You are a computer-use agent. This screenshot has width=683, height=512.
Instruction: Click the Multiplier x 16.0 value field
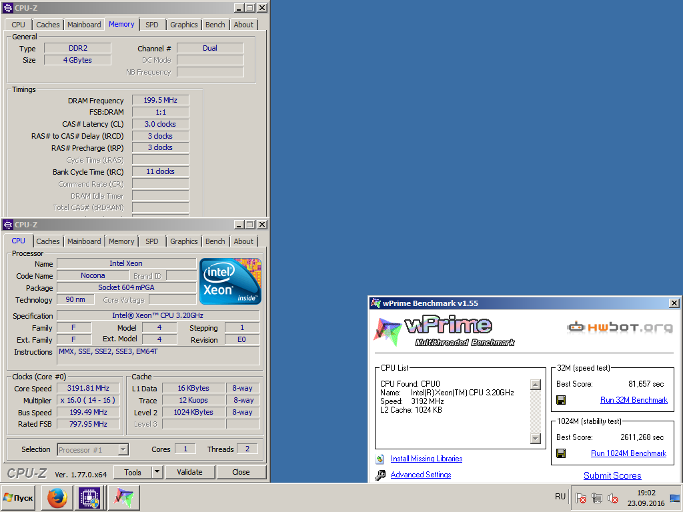tap(89, 400)
